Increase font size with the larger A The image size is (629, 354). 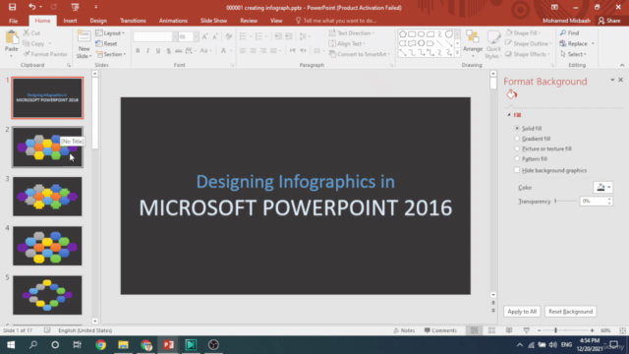point(204,37)
